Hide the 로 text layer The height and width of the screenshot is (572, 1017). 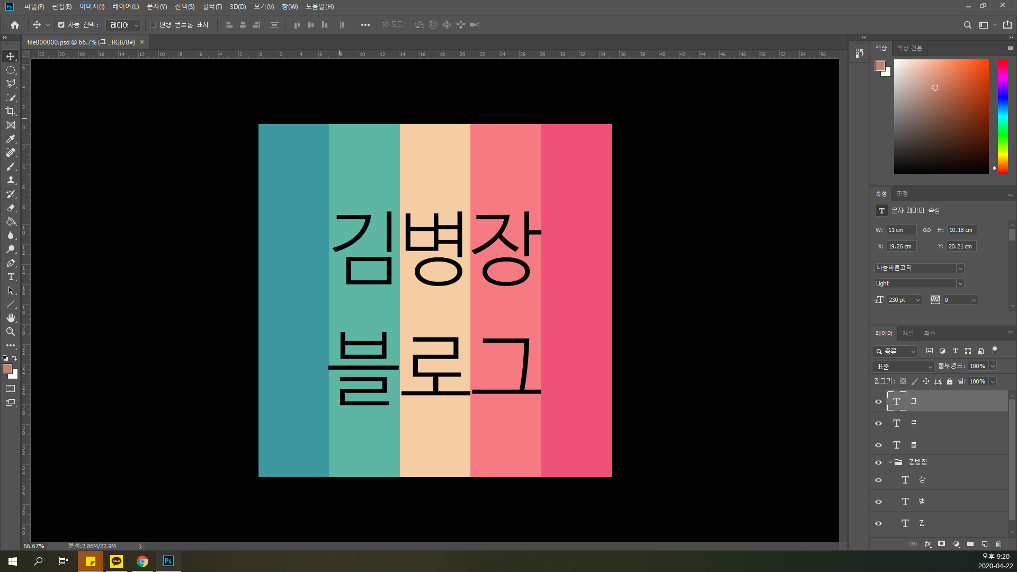(878, 423)
